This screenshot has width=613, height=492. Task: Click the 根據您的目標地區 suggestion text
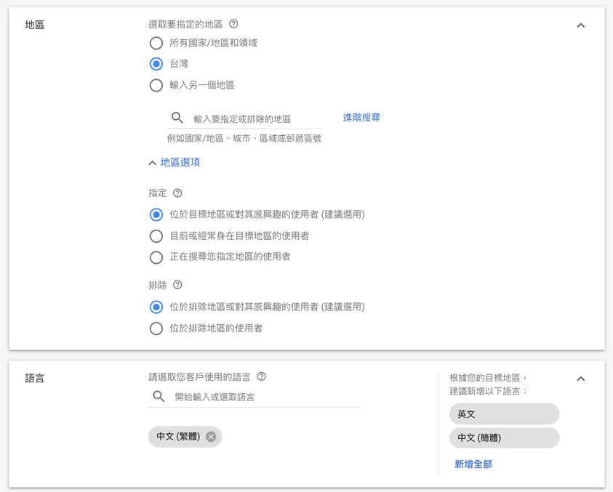click(489, 384)
